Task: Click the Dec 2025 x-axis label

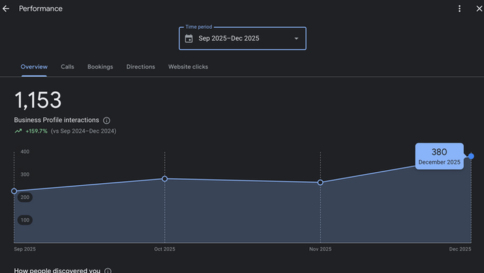Action: pyautogui.click(x=460, y=249)
